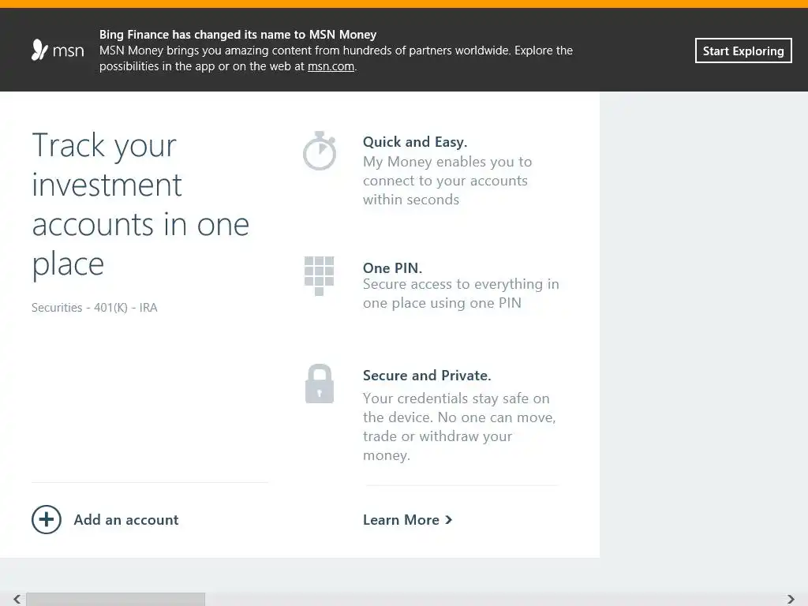The height and width of the screenshot is (606, 808).
Task: Click the horizontal scrollbar right arrow
Action: pyautogui.click(x=791, y=599)
